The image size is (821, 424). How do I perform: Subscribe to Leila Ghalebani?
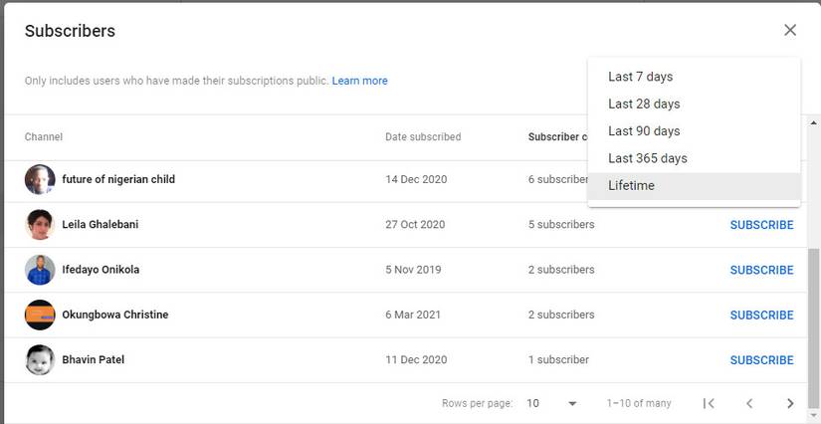tap(762, 225)
